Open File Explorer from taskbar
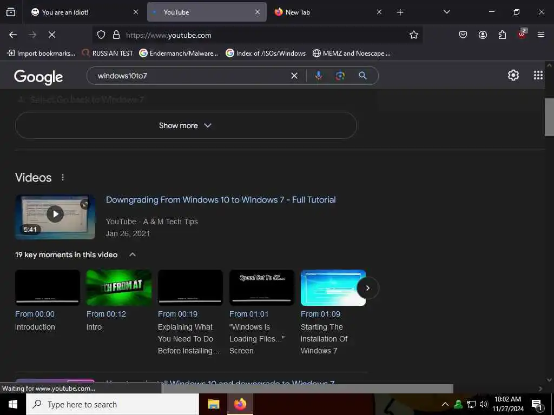Screen dimensions: 554x415 pos(213,404)
